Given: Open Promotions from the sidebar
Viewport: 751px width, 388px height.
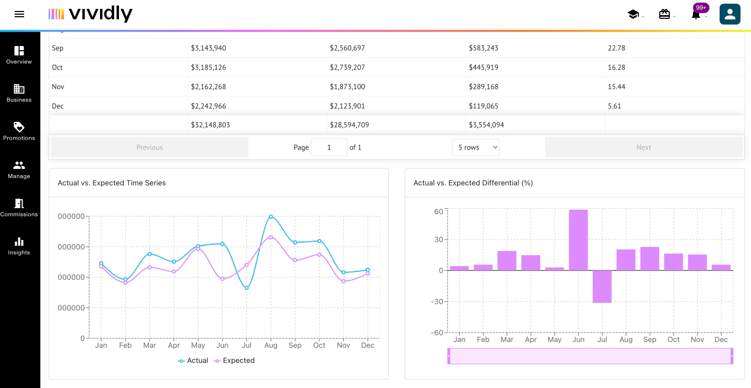Looking at the screenshot, I should coord(19,131).
